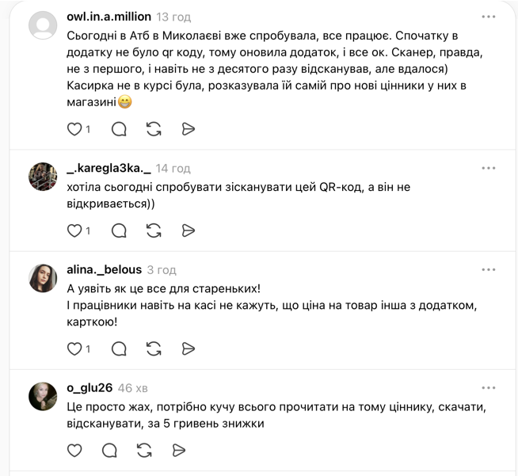Share the o_glu26 comment

pos(179,450)
